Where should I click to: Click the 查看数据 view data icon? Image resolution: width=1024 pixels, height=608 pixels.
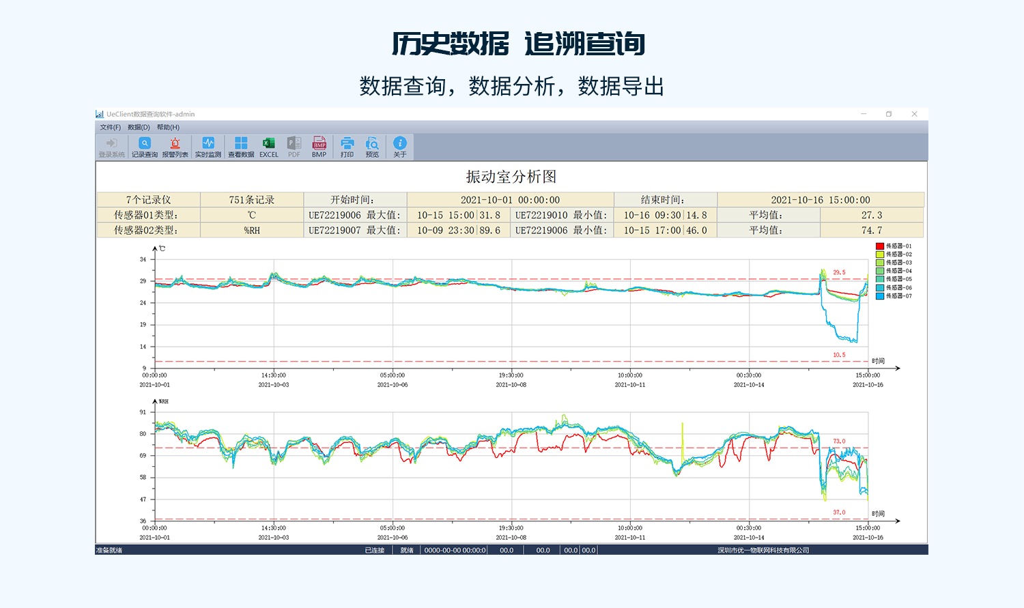pyautogui.click(x=240, y=145)
